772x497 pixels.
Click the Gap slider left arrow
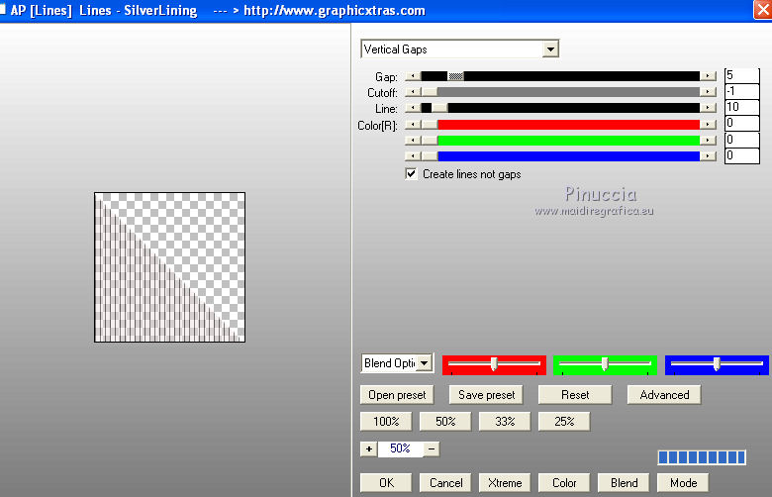[x=413, y=76]
